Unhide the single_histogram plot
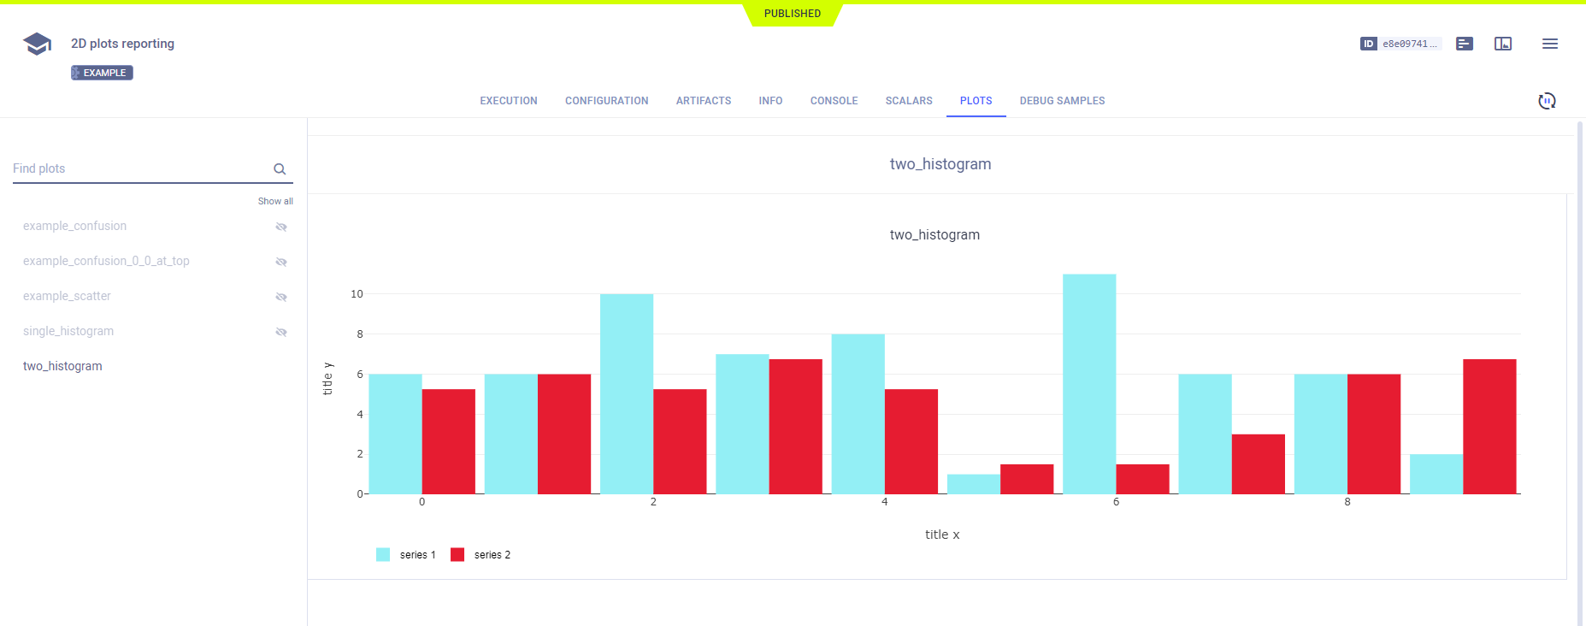 [281, 332]
